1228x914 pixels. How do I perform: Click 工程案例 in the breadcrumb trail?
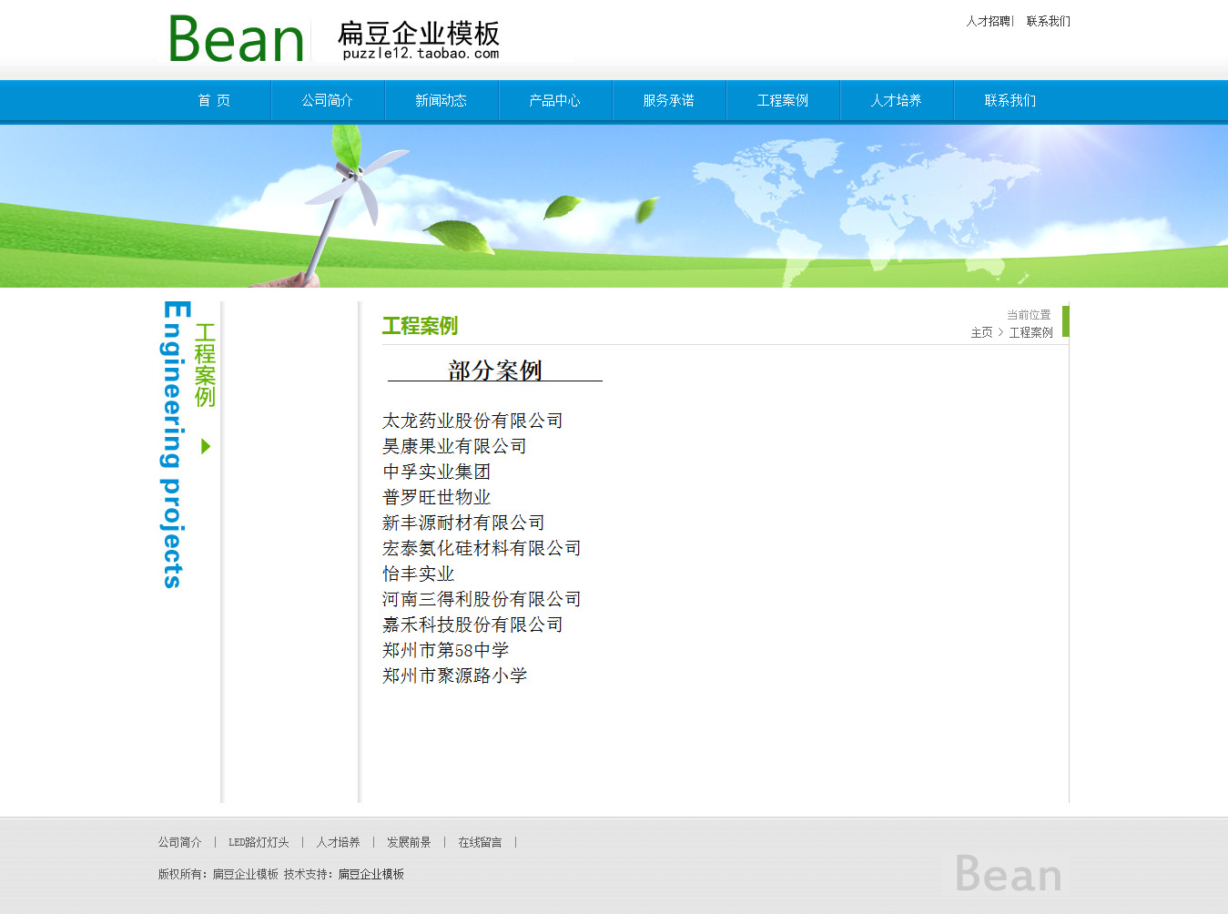[1030, 333]
